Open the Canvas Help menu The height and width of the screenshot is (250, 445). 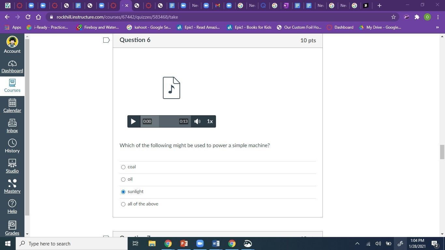12,207
